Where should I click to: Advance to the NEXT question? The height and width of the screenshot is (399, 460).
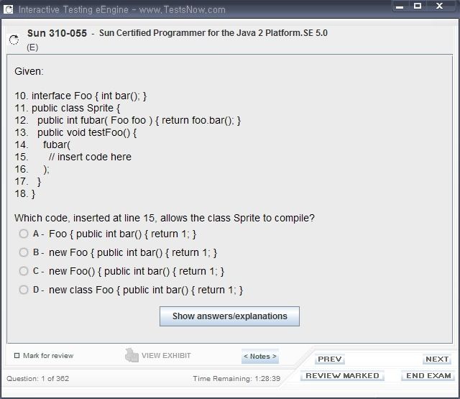pyautogui.click(x=437, y=359)
